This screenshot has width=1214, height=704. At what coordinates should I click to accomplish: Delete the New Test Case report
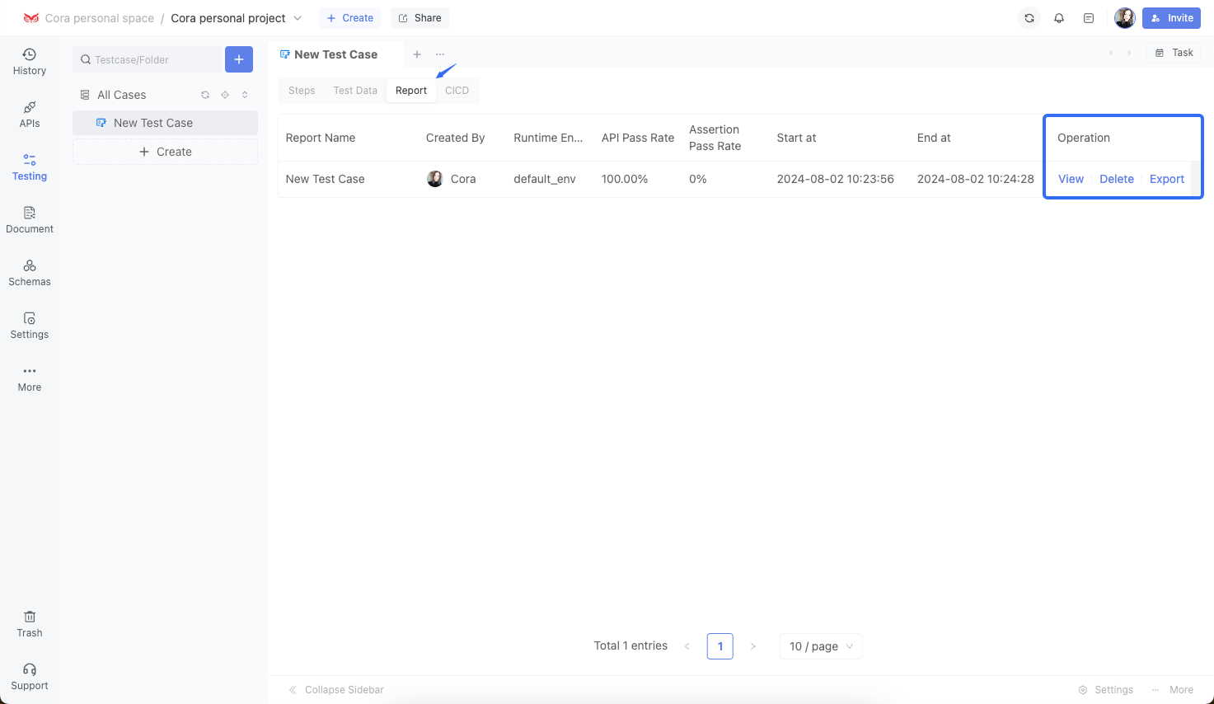coord(1117,179)
